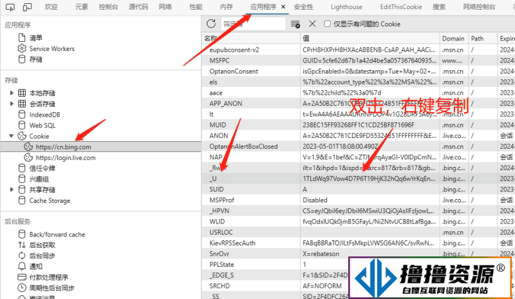Select the _HPVN cookie row
This screenshot has width=515, height=299.
tap(359, 211)
